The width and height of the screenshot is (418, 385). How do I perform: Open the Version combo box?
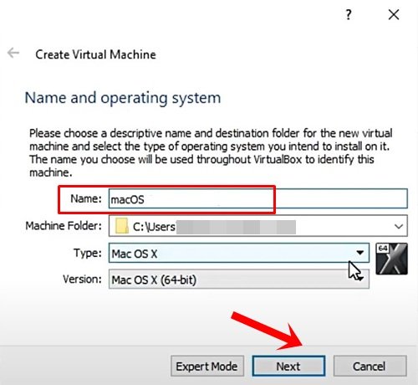(239, 279)
